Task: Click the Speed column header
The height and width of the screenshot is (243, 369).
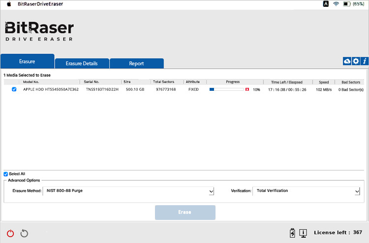Action: [x=324, y=82]
